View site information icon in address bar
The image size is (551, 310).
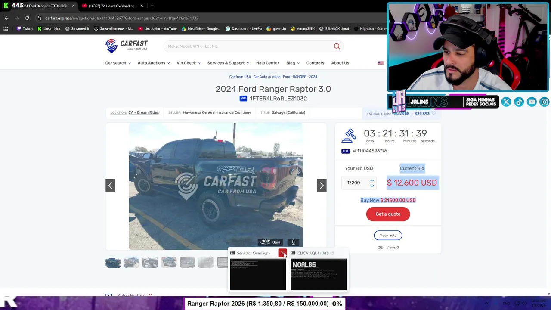(x=40, y=18)
